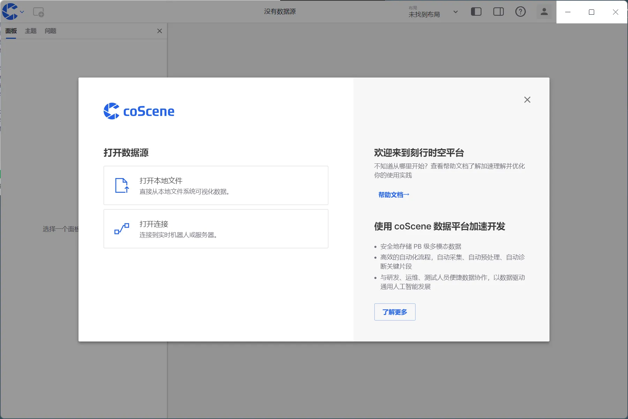
Task: Click the 没有数据源 title text
Action: [x=280, y=12]
